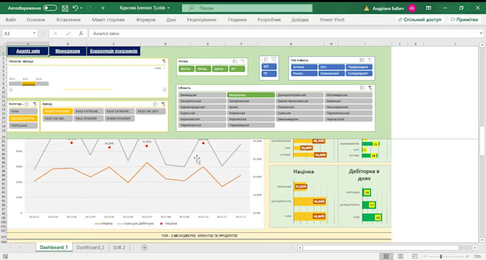The height and width of the screenshot is (260, 486).
Task: Open the Формули ribbon tab
Action: [x=146, y=20]
